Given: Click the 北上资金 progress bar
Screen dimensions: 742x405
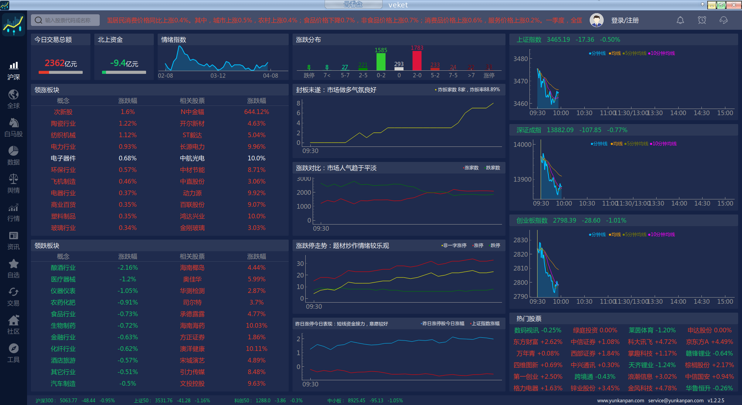Looking at the screenshot, I should click(124, 72).
